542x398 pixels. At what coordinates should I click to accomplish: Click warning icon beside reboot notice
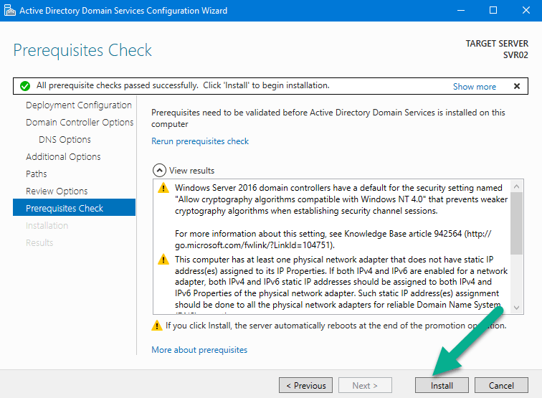click(x=157, y=326)
